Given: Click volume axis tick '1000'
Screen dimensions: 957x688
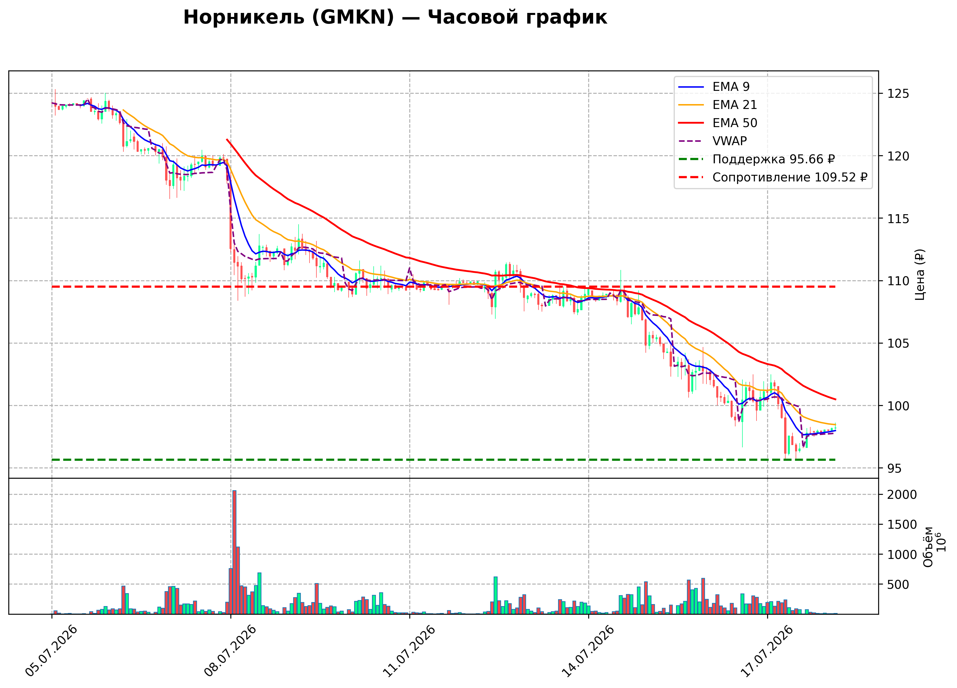Looking at the screenshot, I should pos(902,555).
